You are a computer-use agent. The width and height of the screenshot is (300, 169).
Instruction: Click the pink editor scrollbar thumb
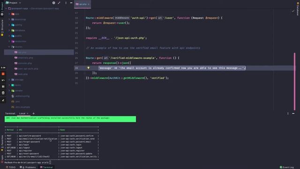tap(295, 81)
